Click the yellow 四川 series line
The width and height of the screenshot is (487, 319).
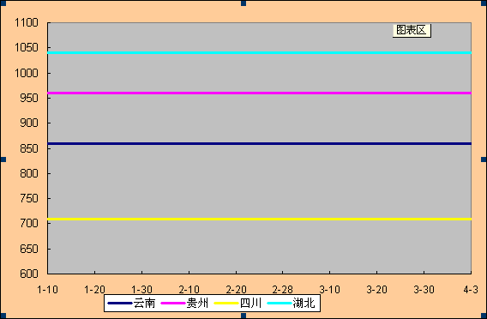[259, 220]
